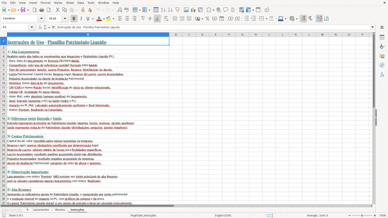Viewport: 388px width, 218px height.
Task: Click the AutoFilter funnel icon
Action: pyautogui.click(x=178, y=10)
